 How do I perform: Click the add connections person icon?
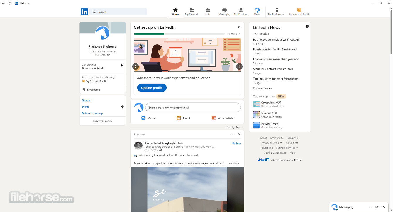click(121, 65)
